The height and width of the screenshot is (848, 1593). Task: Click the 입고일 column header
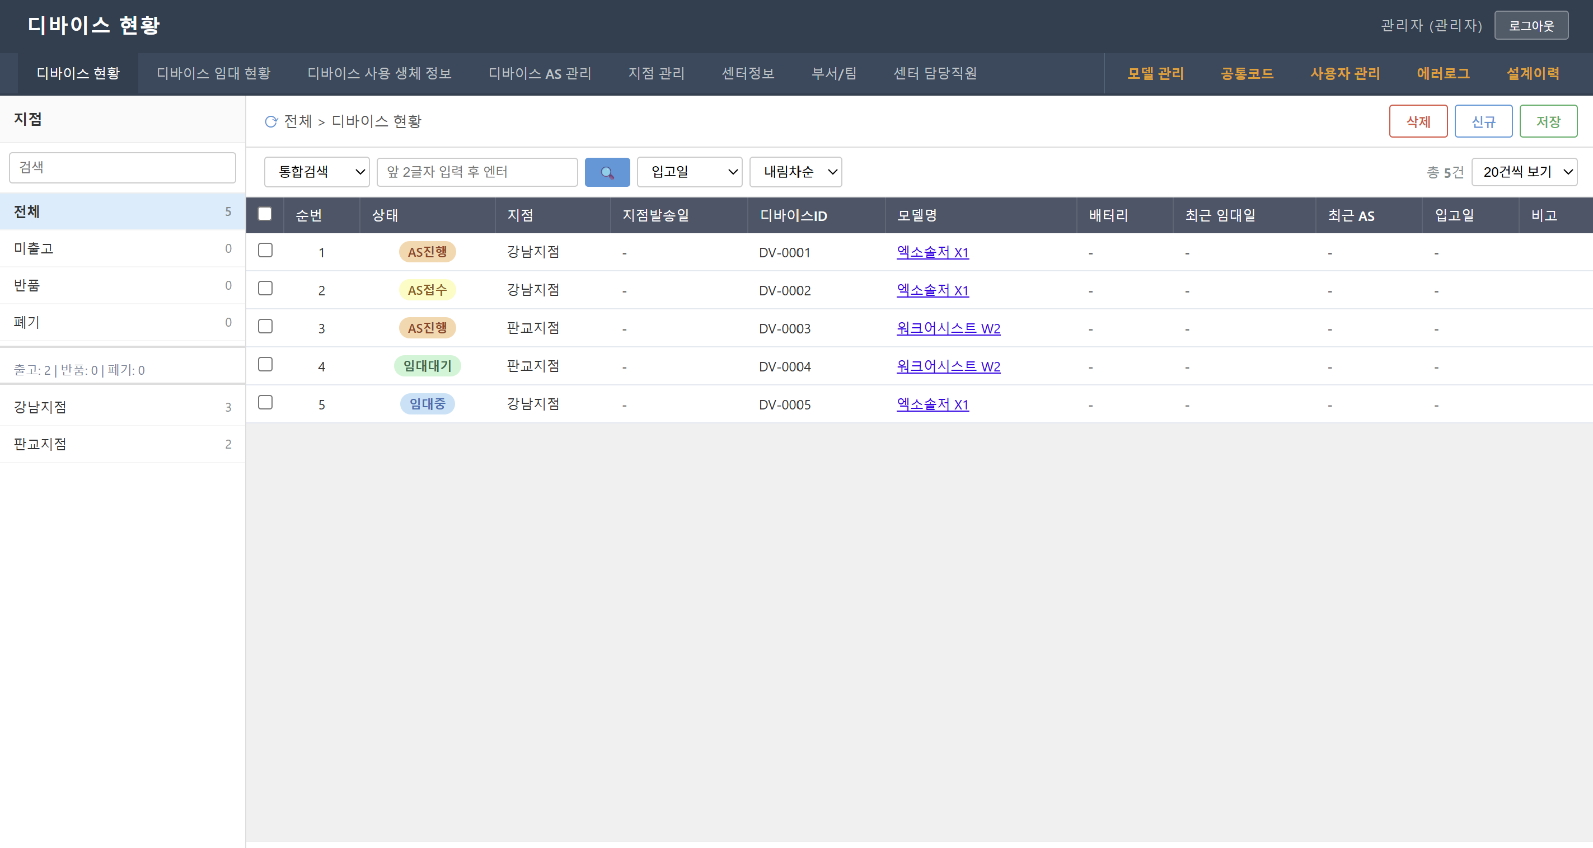pyautogui.click(x=1470, y=215)
